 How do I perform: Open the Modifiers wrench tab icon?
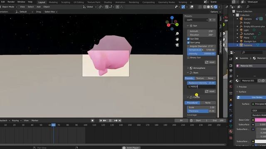point(231,105)
